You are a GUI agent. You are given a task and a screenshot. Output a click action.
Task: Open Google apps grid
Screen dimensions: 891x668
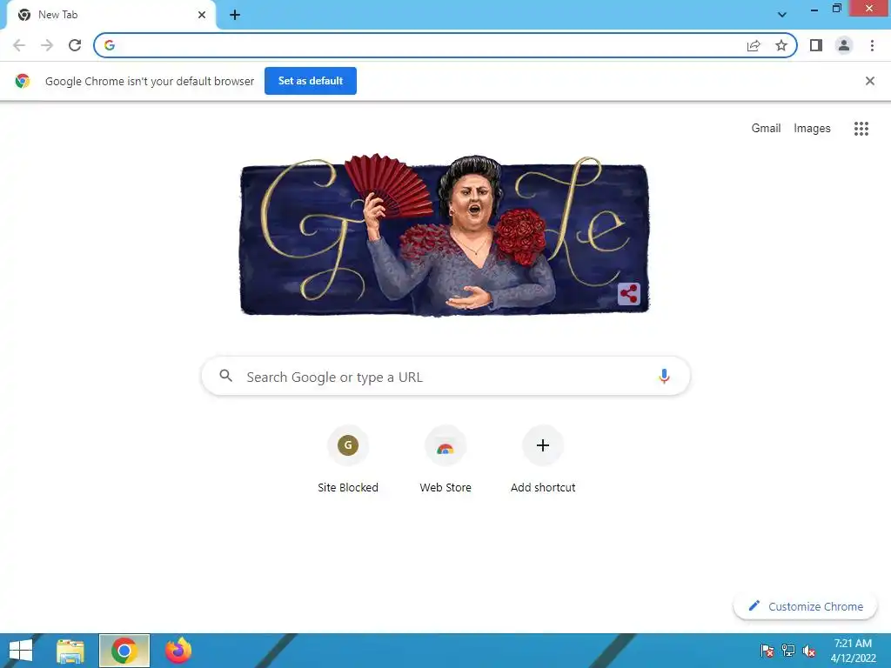[x=861, y=129]
